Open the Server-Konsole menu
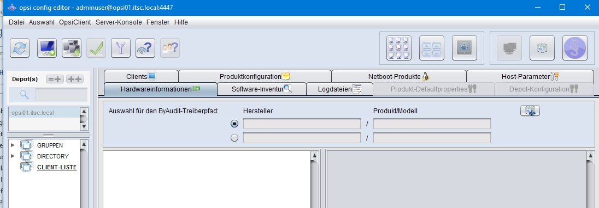The image size is (599, 208). point(119,22)
